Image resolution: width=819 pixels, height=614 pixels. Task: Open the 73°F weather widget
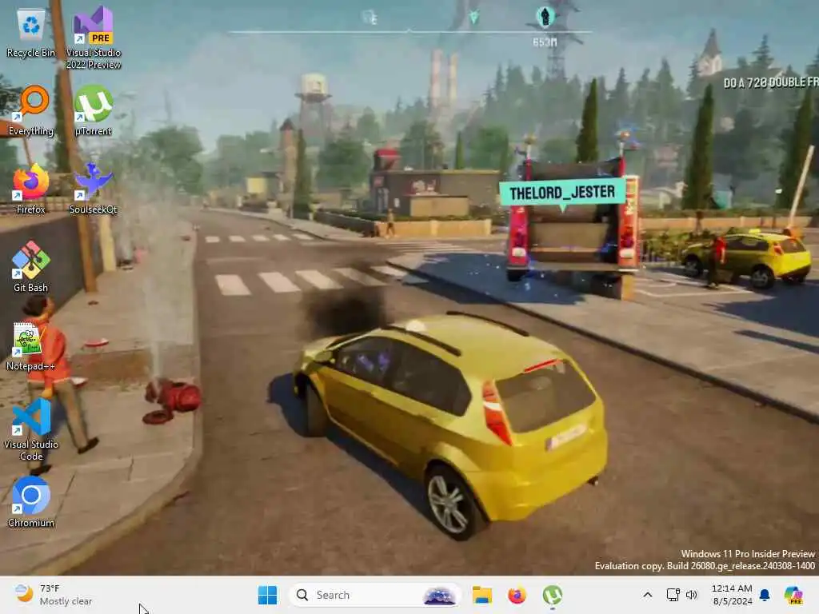[x=52, y=595]
